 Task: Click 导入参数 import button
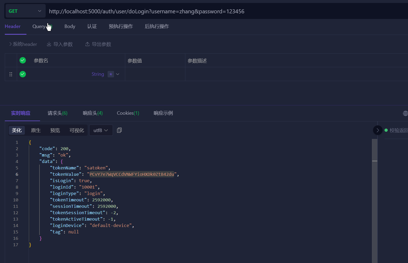(x=60, y=44)
